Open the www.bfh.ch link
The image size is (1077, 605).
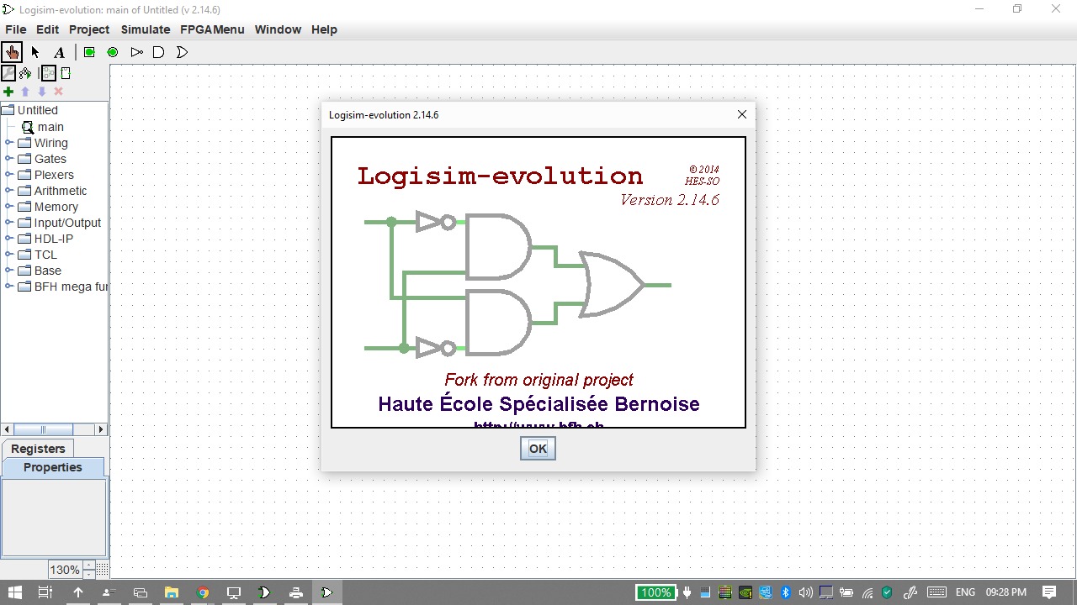click(x=538, y=424)
